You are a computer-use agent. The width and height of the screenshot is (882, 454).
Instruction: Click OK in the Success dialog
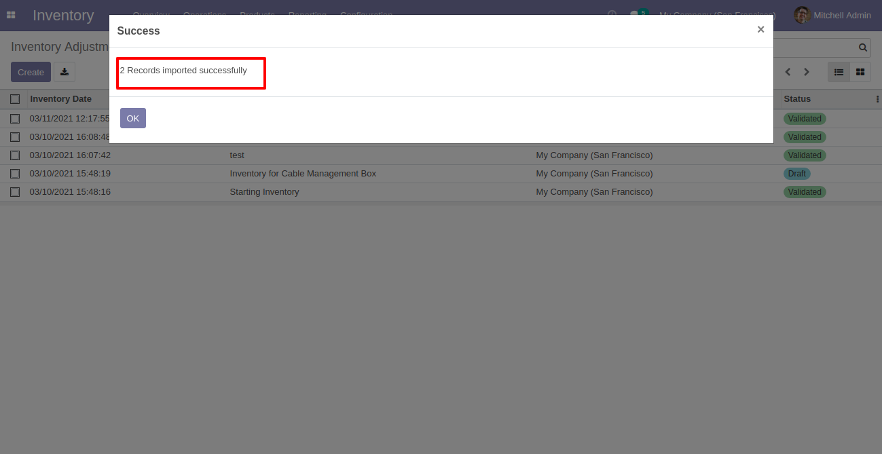[x=133, y=118]
